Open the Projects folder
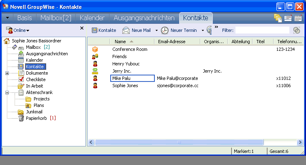Screen dimensions: 306x165 [x=42, y=99]
